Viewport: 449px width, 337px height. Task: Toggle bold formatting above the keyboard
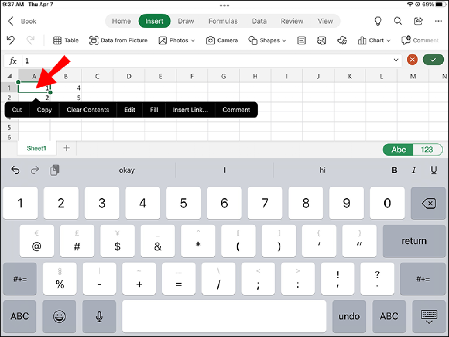point(394,170)
